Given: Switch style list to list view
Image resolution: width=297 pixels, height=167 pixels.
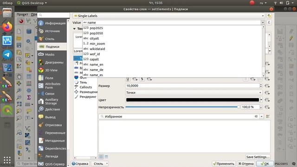Looking at the screenshot, I should [x=106, y=157].
